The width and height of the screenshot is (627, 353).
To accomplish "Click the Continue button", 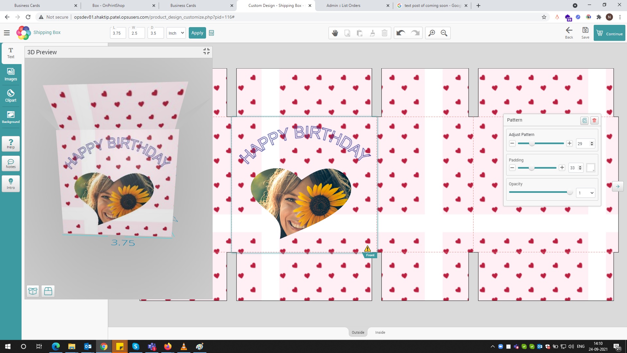I will 609,33.
